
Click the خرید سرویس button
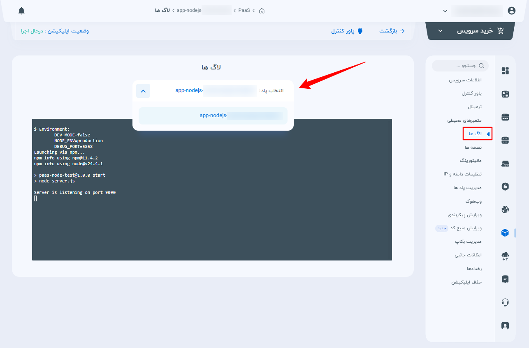[x=471, y=31]
